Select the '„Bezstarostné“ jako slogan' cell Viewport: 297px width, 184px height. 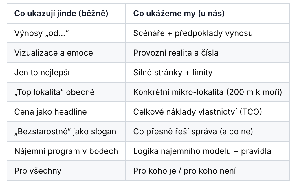pyautogui.click(x=65, y=132)
